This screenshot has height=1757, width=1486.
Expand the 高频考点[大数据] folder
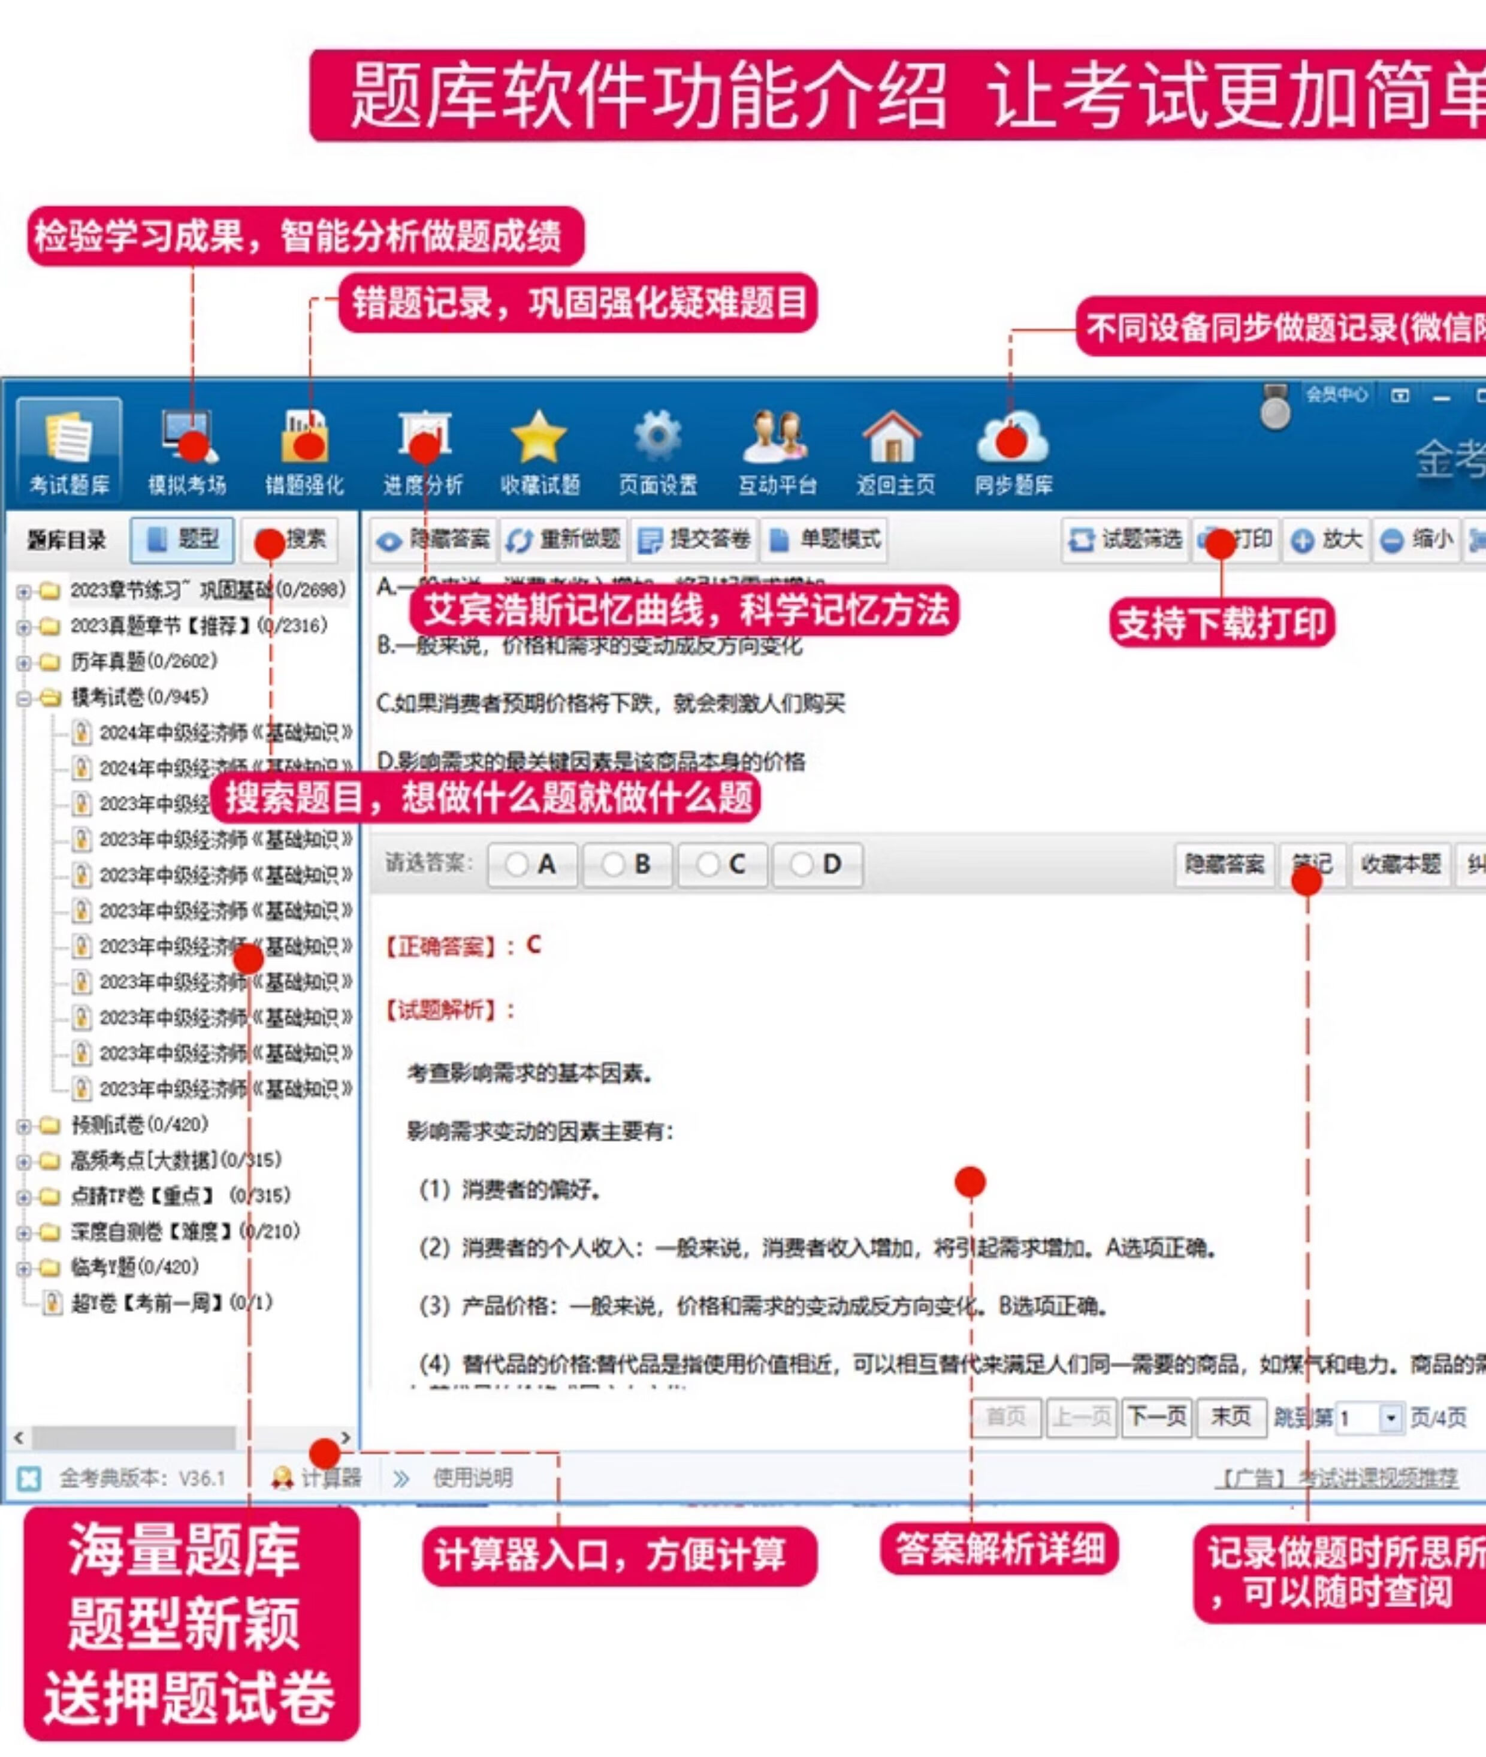click(23, 1161)
